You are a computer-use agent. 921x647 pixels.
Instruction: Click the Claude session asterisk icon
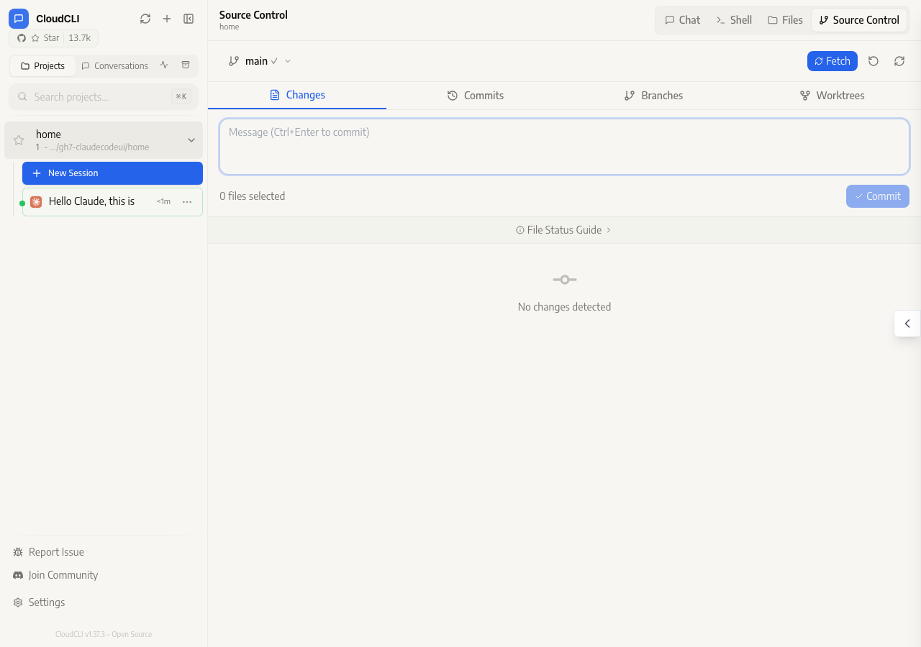(x=36, y=202)
